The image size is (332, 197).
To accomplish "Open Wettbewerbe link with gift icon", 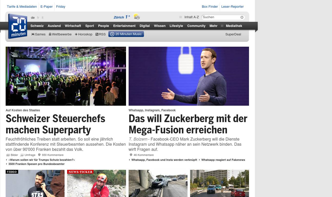I will click(60, 34).
